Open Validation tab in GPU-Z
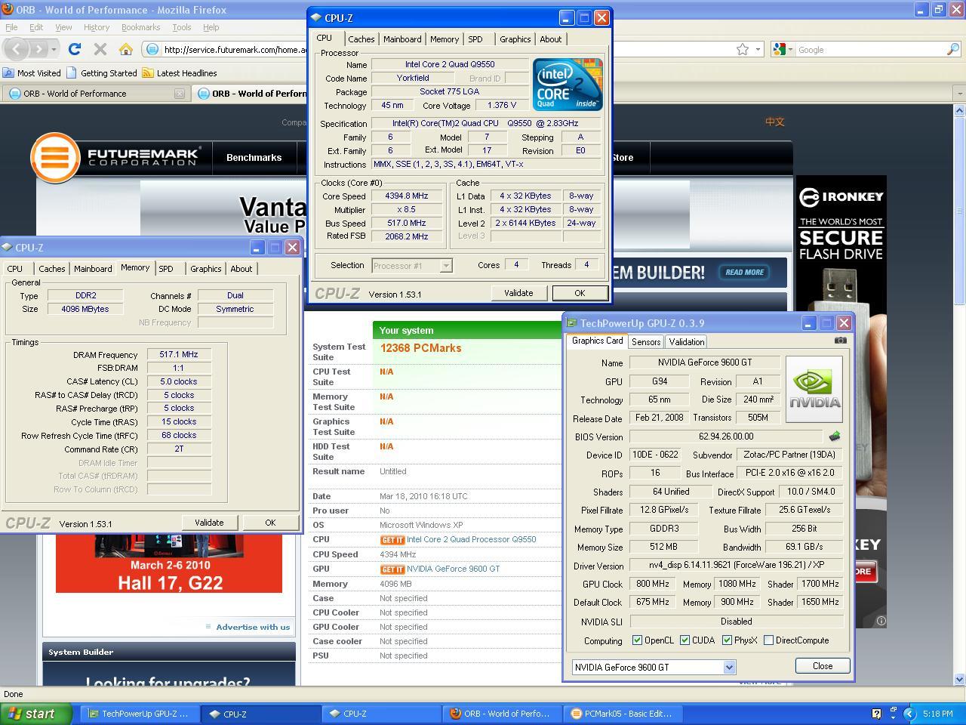Image resolution: width=966 pixels, height=725 pixels. coord(687,341)
